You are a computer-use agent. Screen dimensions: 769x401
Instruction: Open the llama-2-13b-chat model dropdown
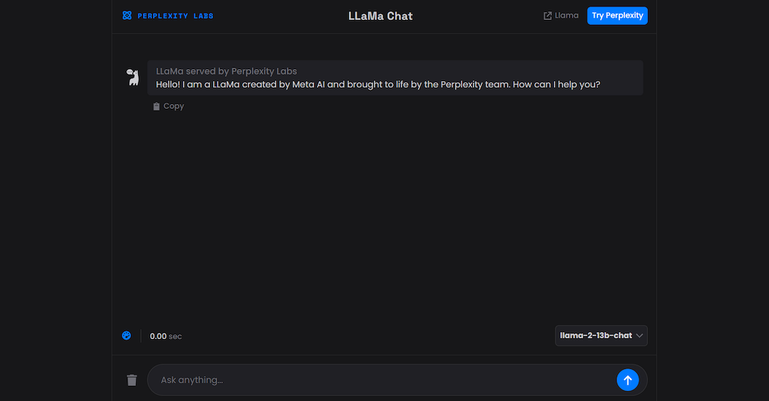click(601, 335)
